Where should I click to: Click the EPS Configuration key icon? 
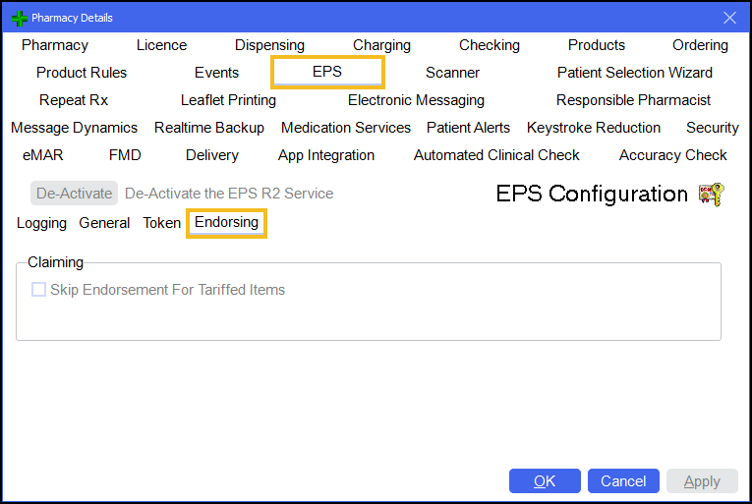[710, 194]
